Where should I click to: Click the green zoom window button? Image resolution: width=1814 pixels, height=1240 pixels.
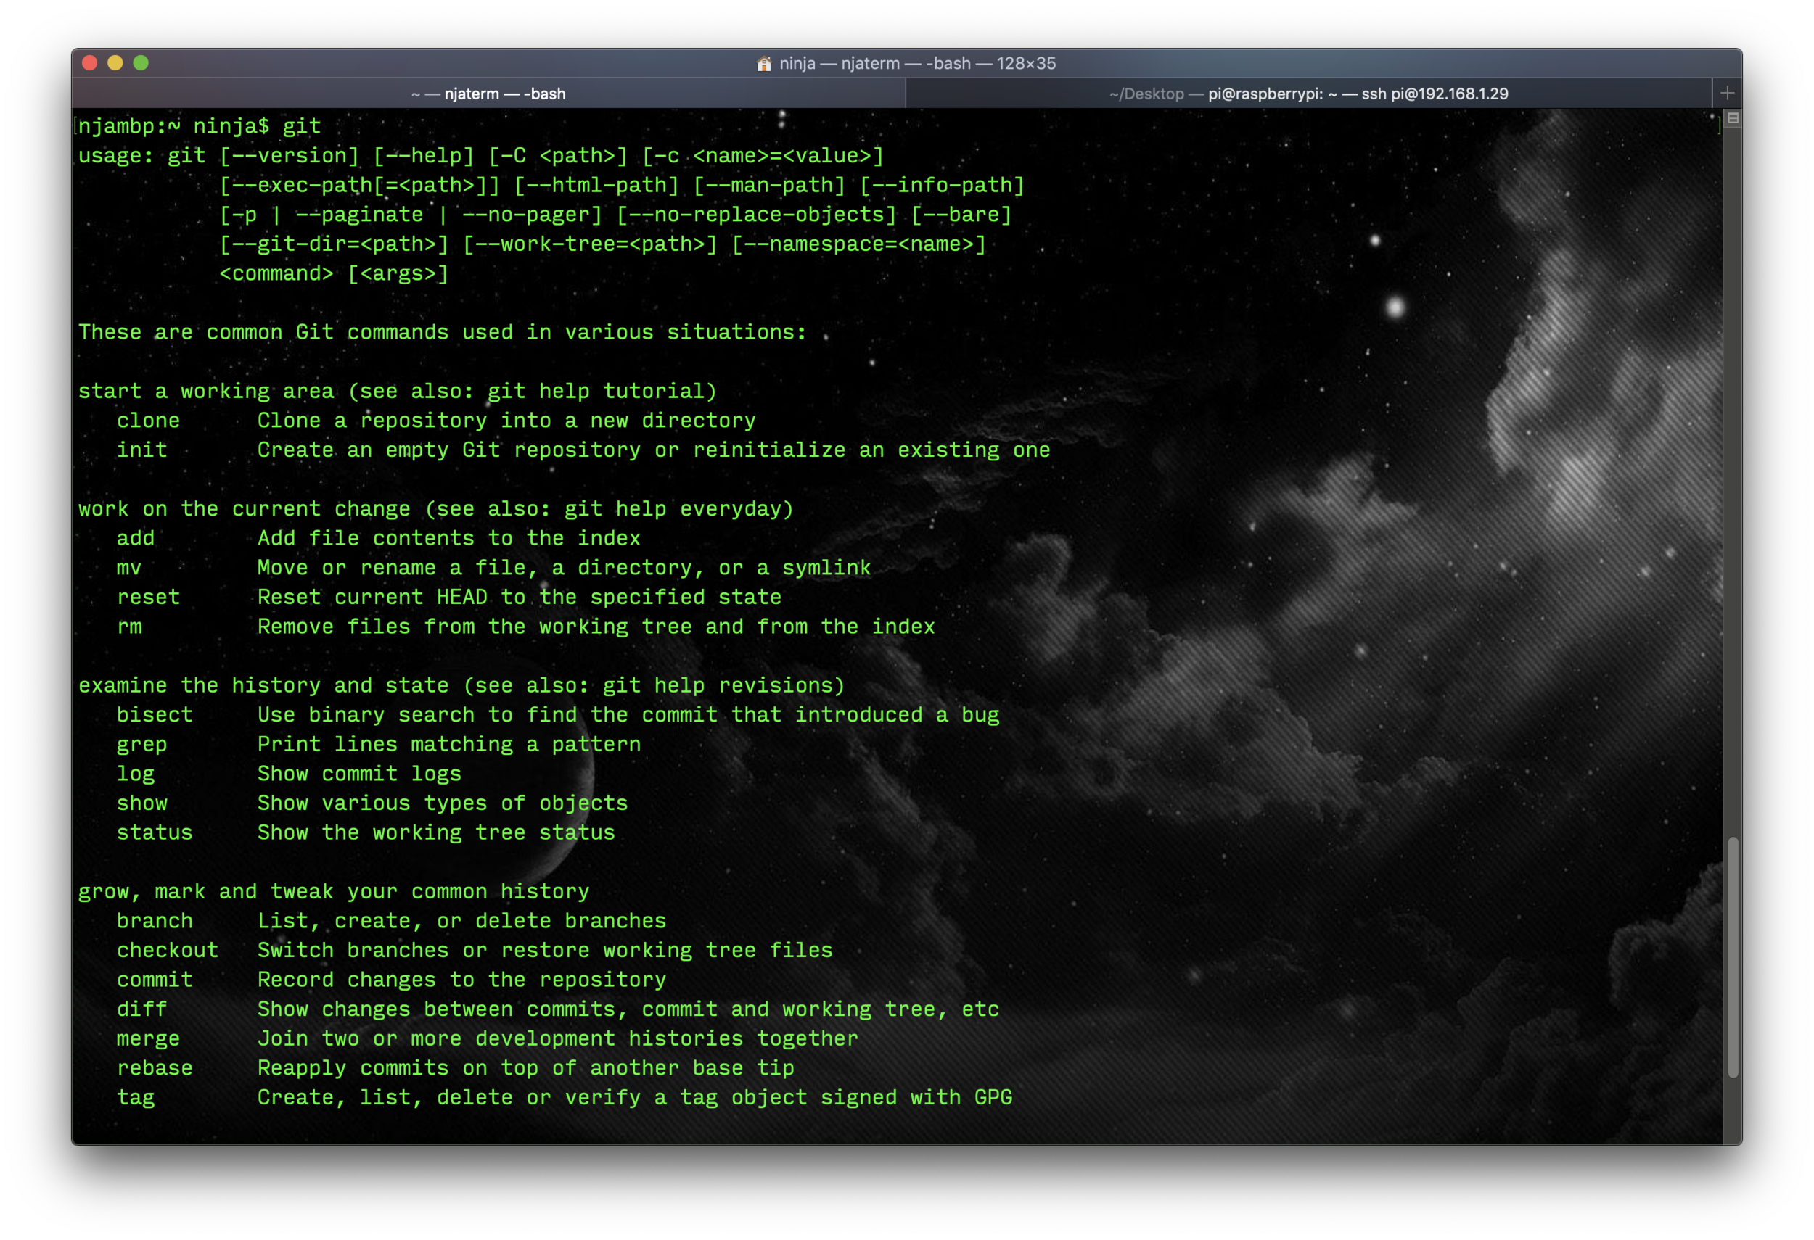point(141,63)
